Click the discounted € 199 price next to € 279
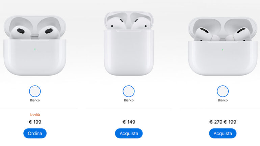Screen dimensions: 260x146 [x=230, y=122]
